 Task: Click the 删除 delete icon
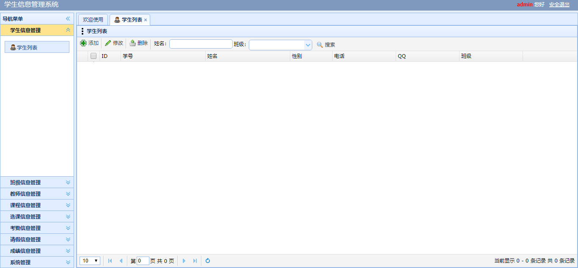click(132, 43)
